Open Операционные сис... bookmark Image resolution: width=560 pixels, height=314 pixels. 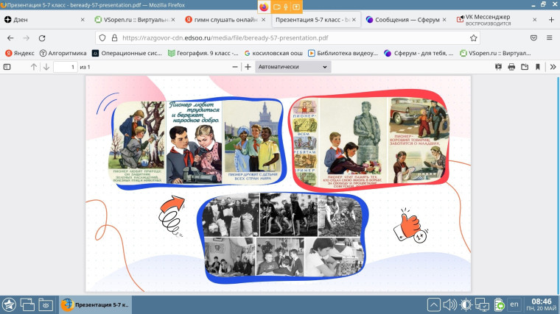[x=127, y=53]
